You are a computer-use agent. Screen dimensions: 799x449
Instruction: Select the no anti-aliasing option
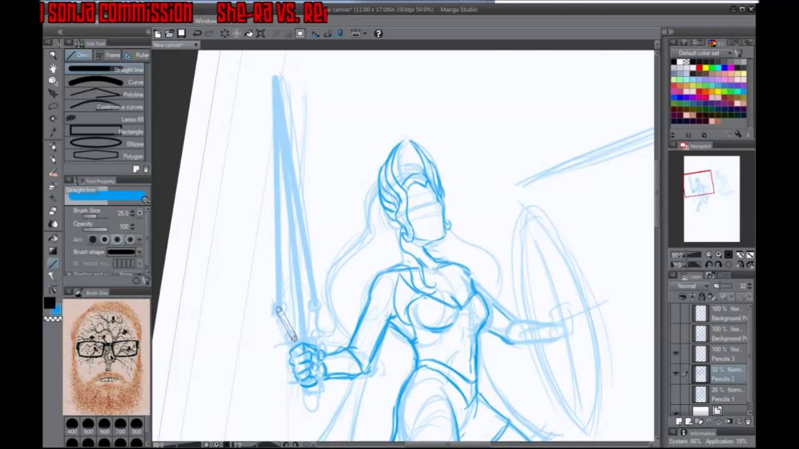(92, 239)
